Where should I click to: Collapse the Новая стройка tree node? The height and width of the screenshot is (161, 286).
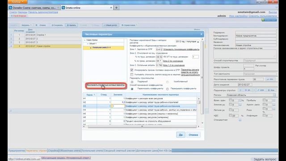(84, 40)
